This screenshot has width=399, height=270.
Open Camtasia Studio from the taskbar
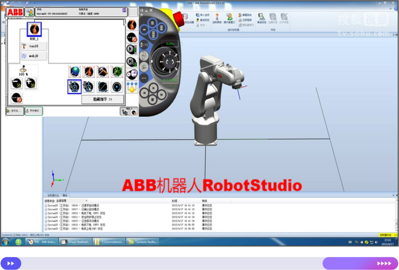click(x=143, y=242)
